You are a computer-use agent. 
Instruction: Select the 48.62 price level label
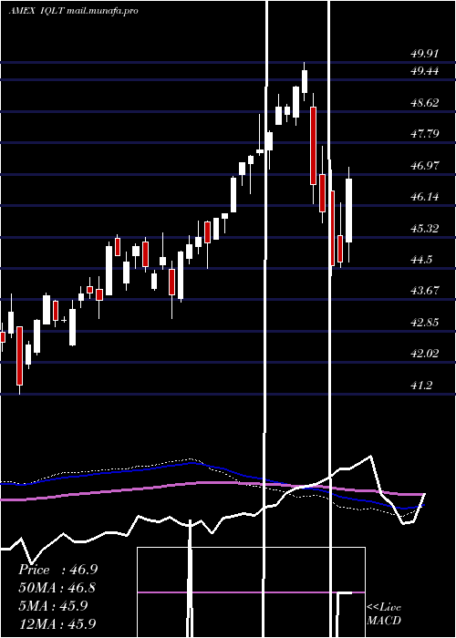425,102
